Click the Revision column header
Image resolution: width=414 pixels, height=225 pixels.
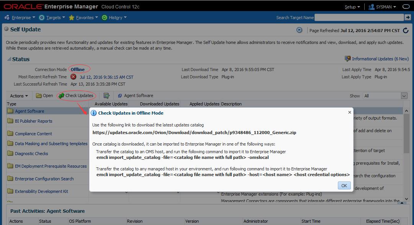pos(135,221)
